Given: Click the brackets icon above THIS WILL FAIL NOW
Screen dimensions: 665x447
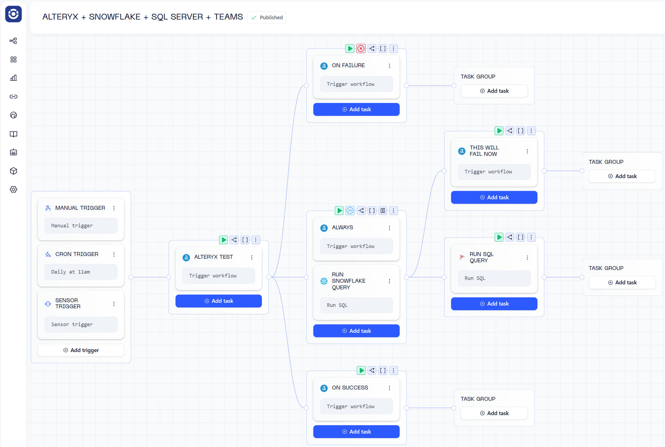Looking at the screenshot, I should (x=521, y=131).
